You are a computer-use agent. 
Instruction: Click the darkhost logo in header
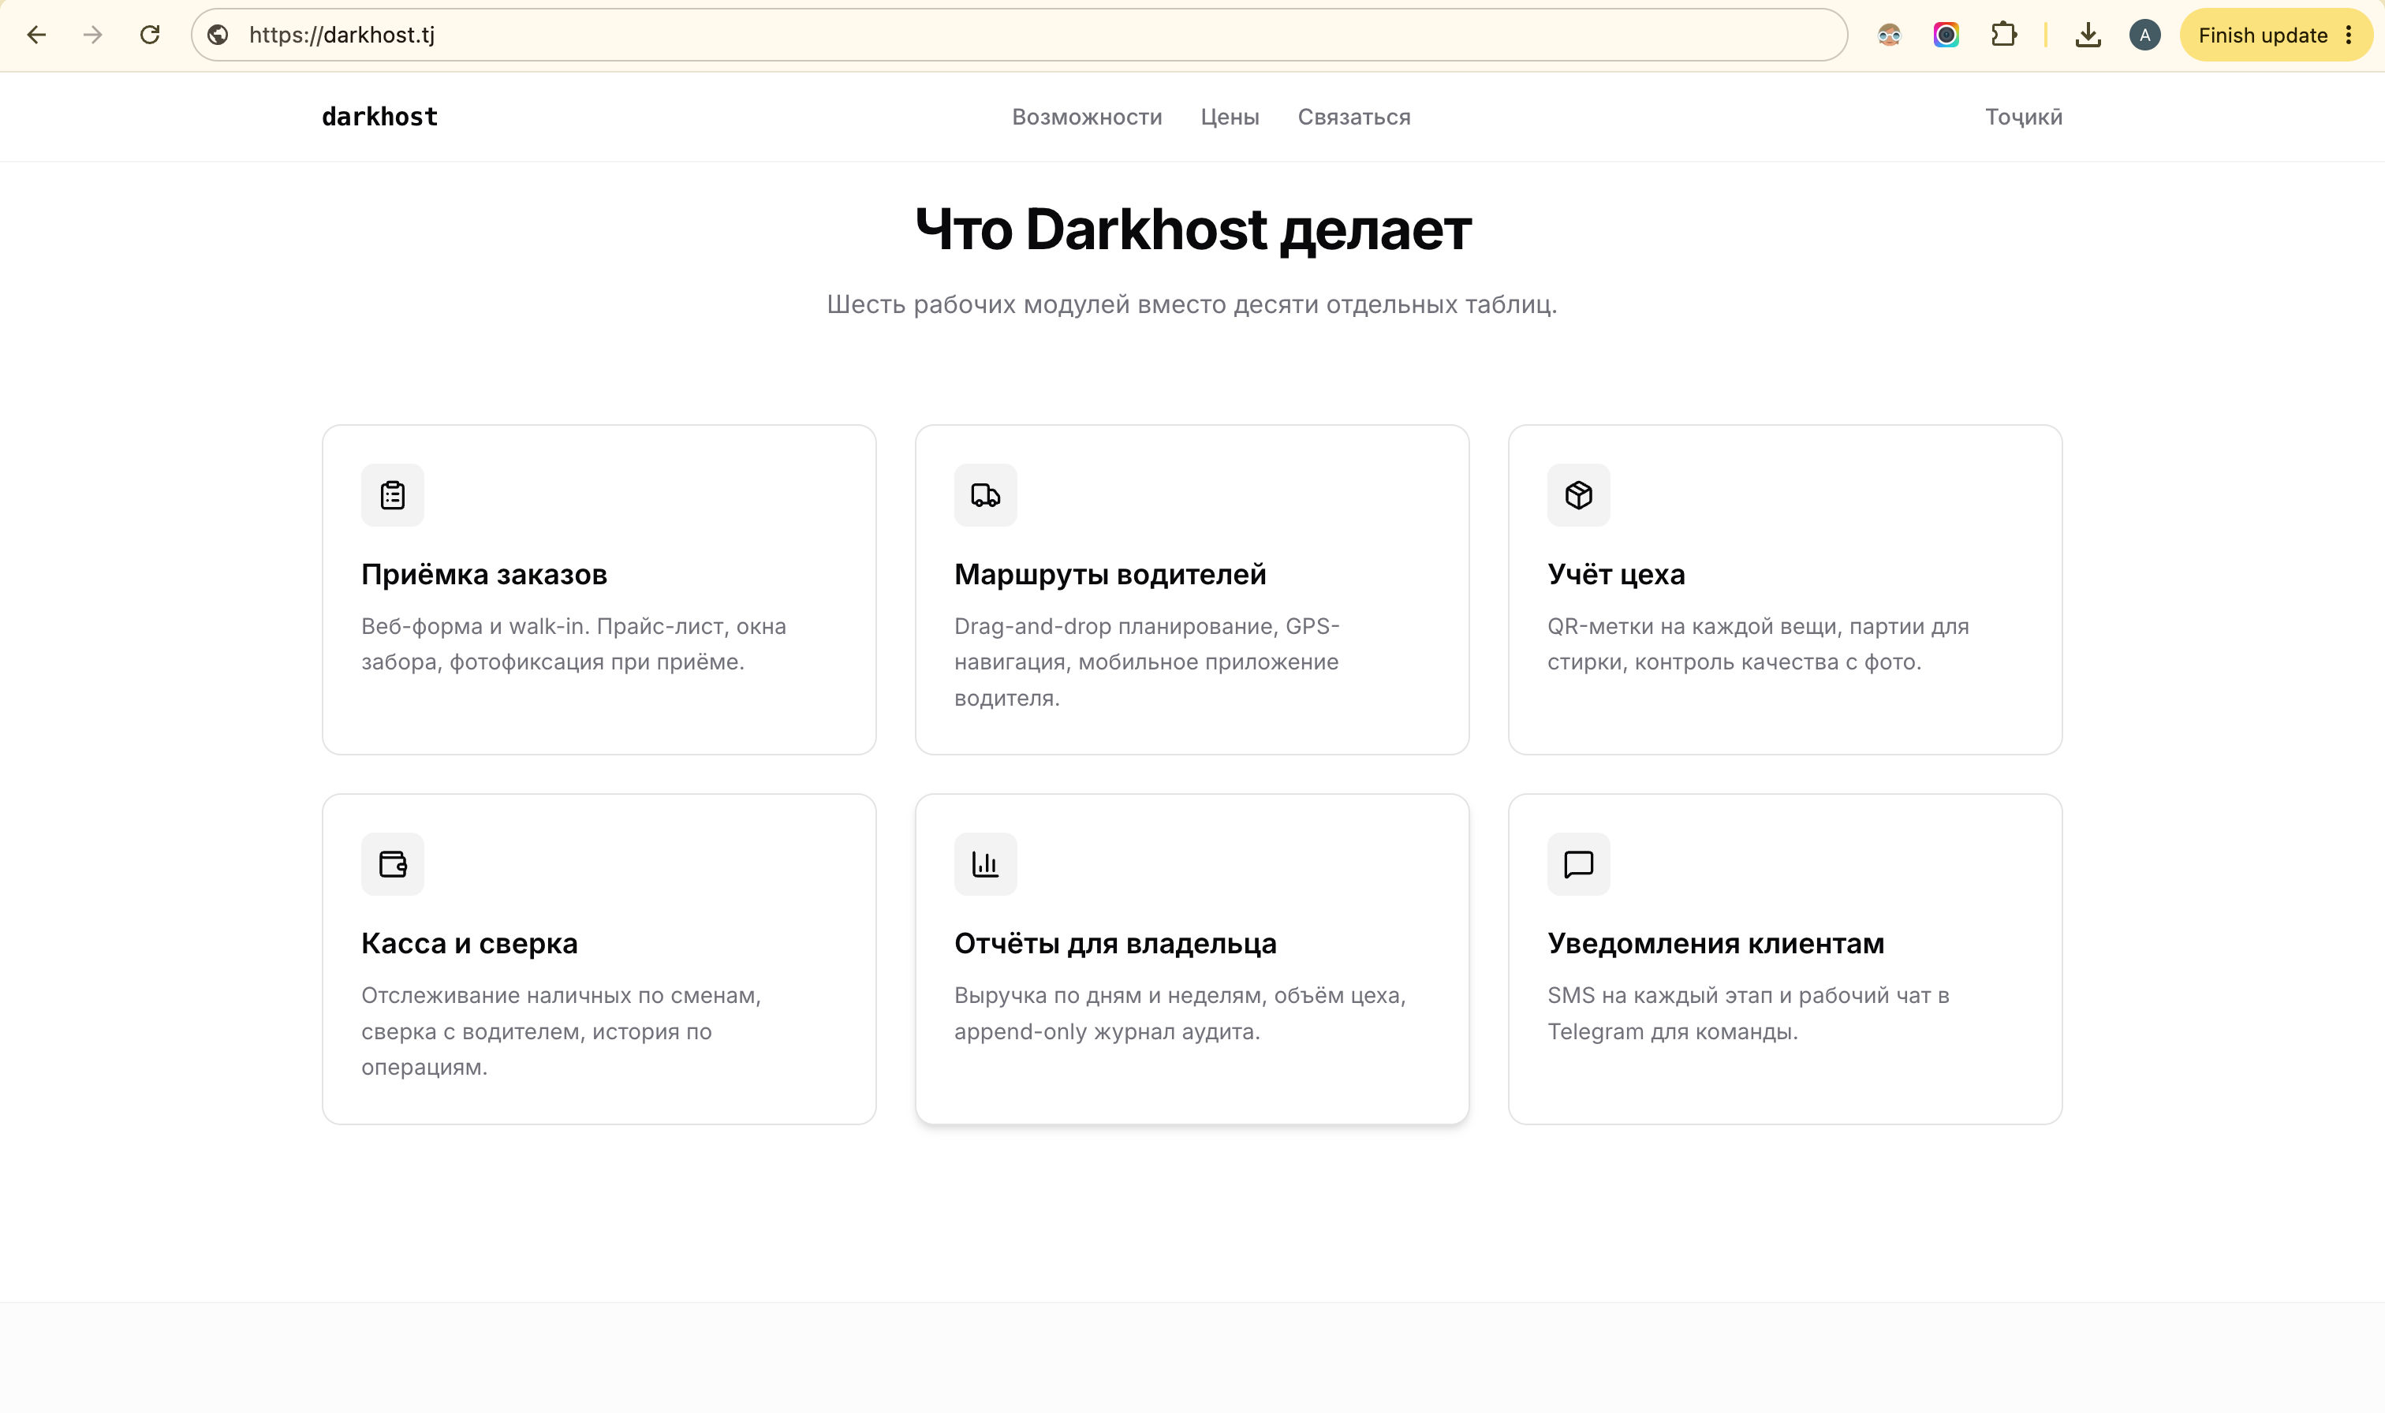coord(380,117)
